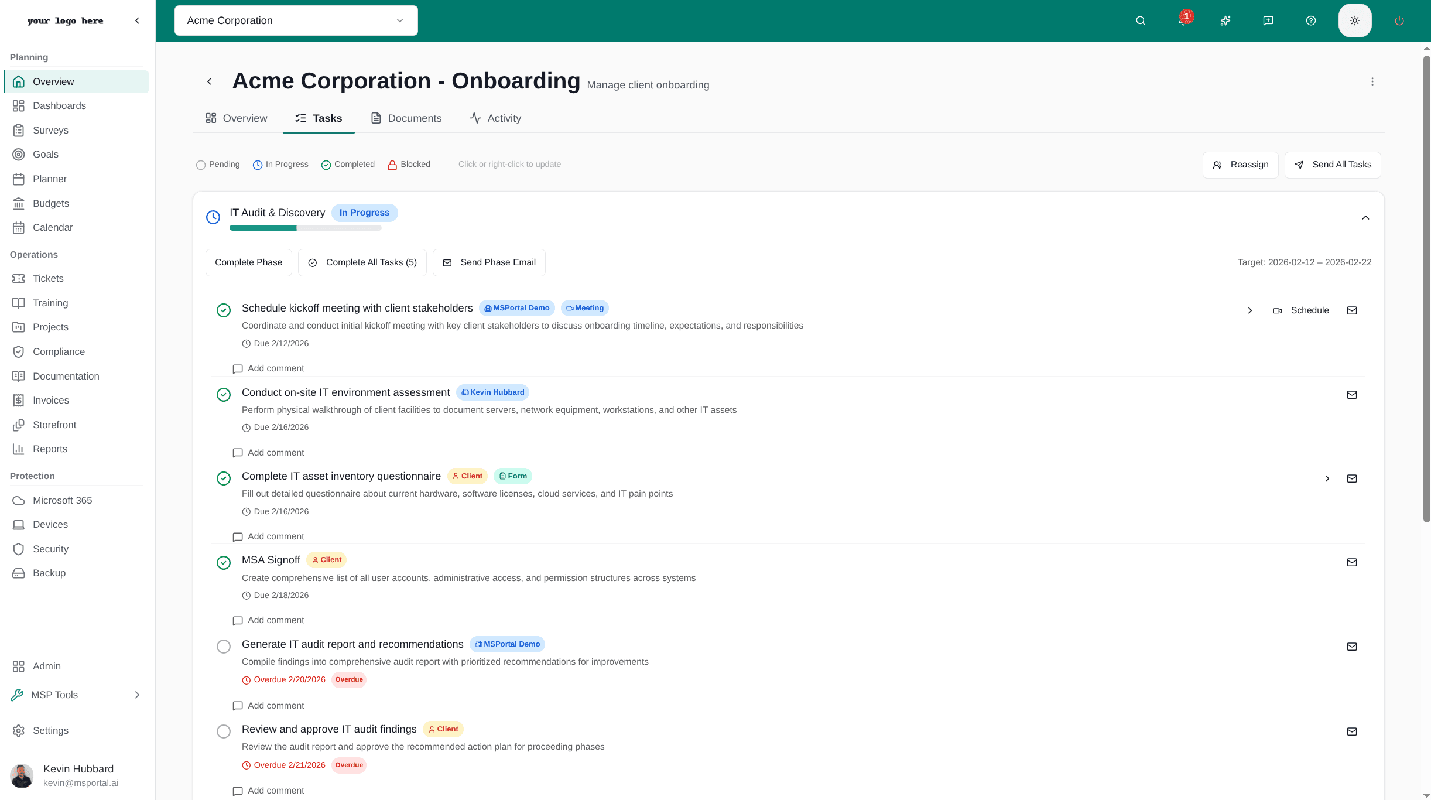Image resolution: width=1431 pixels, height=800 pixels.
Task: Open the help icon in top bar
Action: coord(1310,20)
